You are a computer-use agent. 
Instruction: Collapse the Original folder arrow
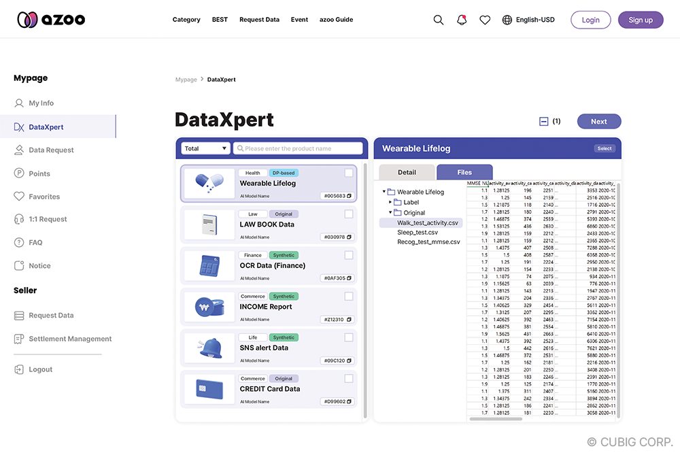390,212
